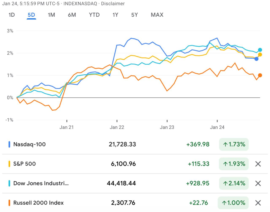Click the Russell 2000 1.00% change badge
This screenshot has width=270, height=212.
(x=234, y=203)
